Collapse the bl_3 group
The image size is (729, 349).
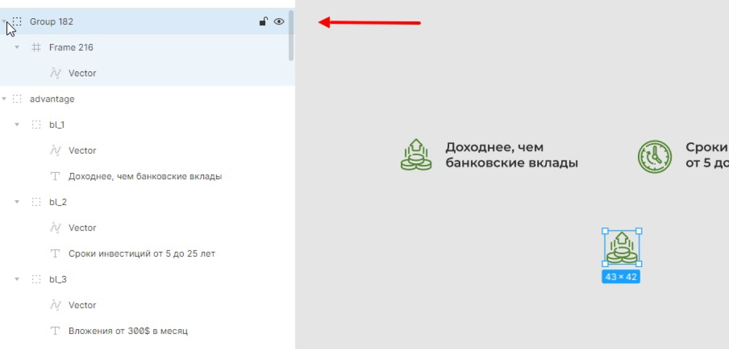(17, 279)
